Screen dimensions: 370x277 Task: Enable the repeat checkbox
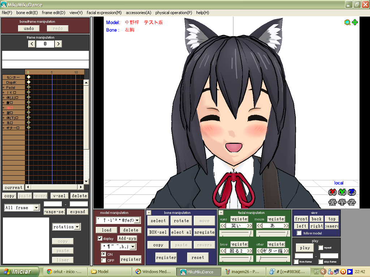321,247
